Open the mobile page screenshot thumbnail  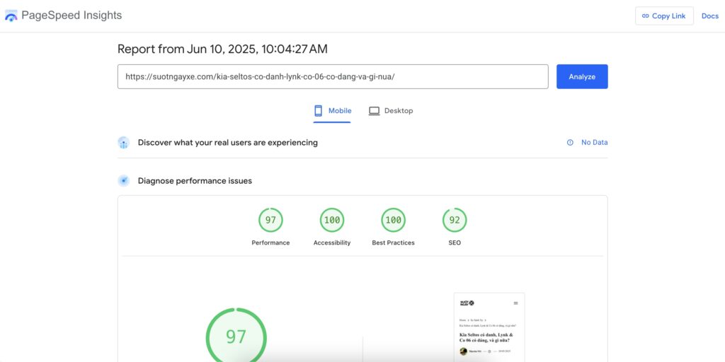(x=489, y=327)
